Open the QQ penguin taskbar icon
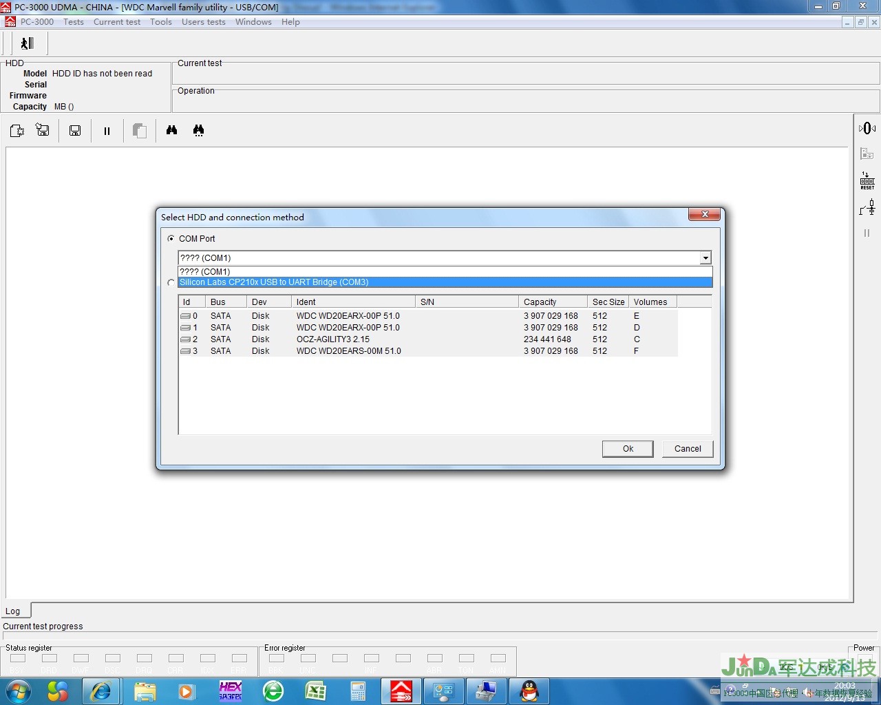Image resolution: width=881 pixels, height=705 pixels. click(529, 691)
